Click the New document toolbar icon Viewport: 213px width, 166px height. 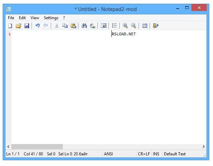(10, 26)
